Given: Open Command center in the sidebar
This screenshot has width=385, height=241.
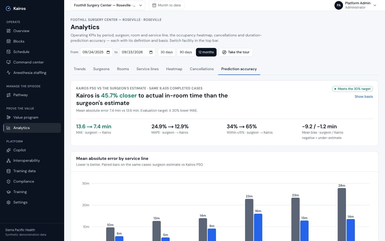Looking at the screenshot, I should [x=32, y=62].
